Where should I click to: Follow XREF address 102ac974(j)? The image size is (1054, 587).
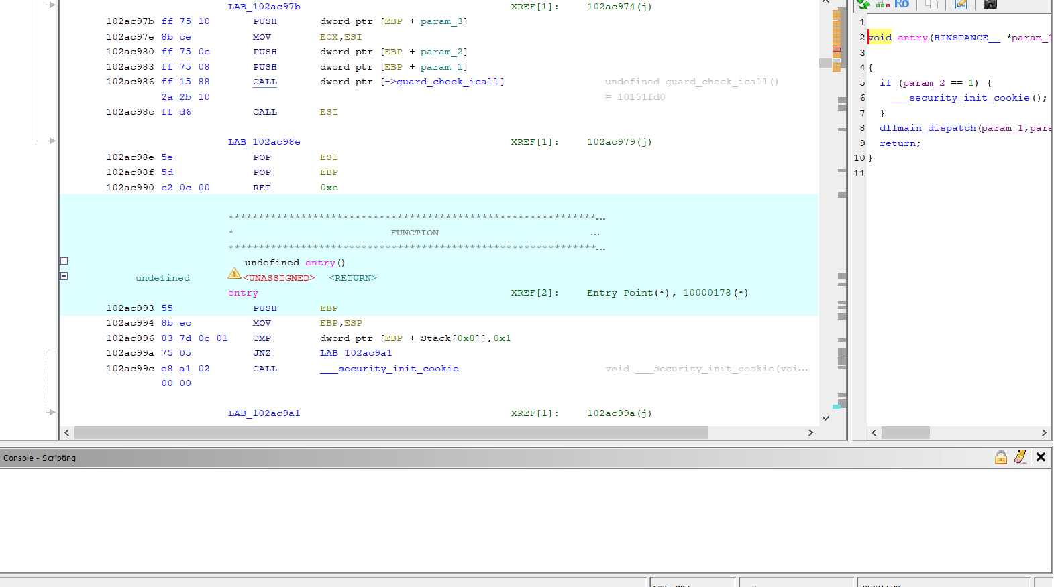(x=619, y=7)
